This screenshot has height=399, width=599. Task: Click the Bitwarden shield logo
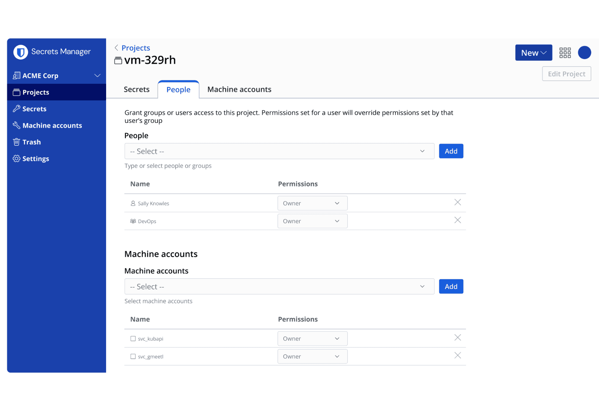[20, 52]
